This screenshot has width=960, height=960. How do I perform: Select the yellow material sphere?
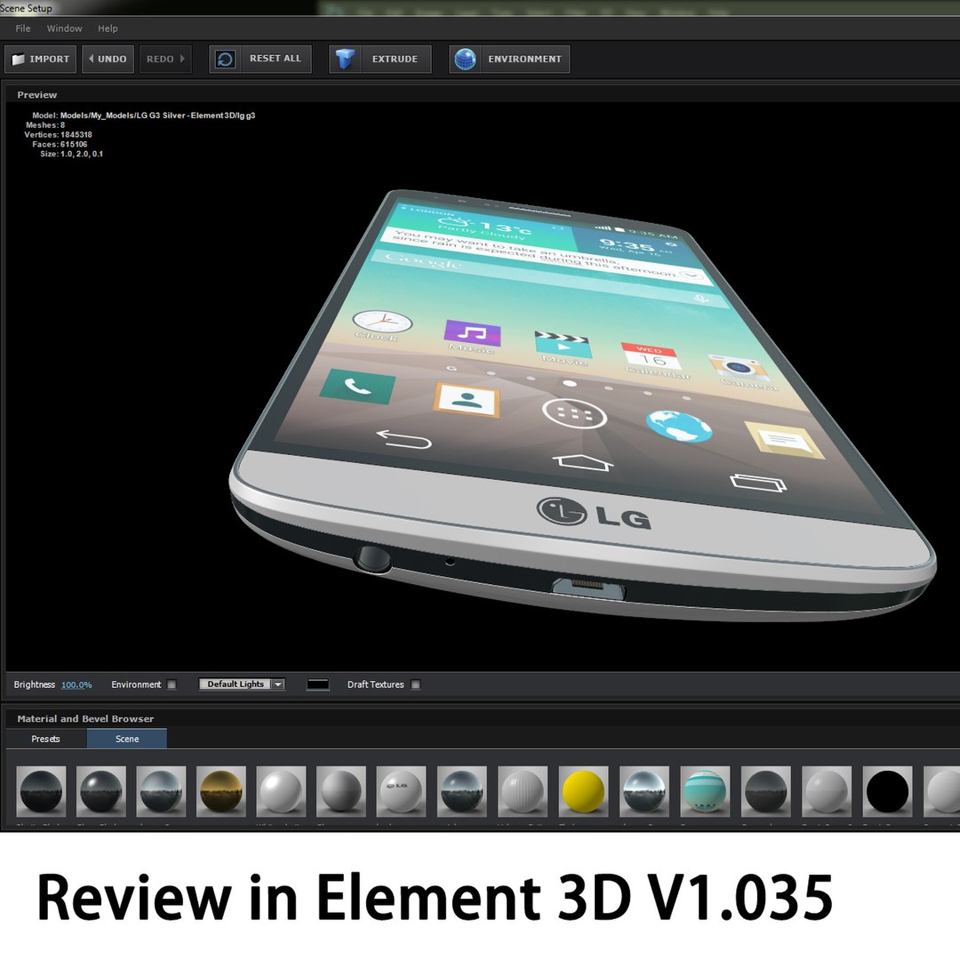tap(583, 791)
